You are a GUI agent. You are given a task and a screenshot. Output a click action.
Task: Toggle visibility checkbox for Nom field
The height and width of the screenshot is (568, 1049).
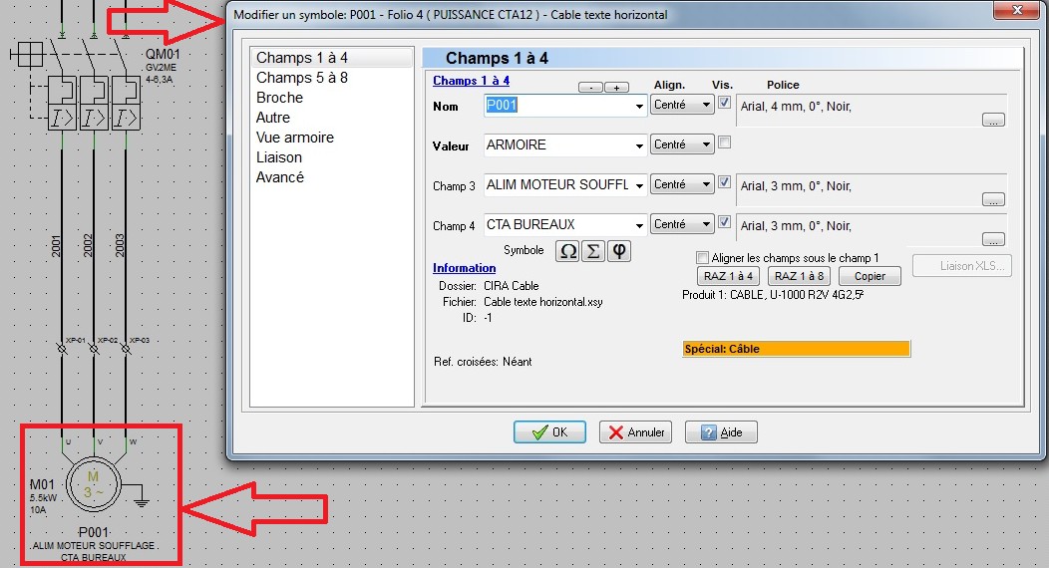coord(725,103)
